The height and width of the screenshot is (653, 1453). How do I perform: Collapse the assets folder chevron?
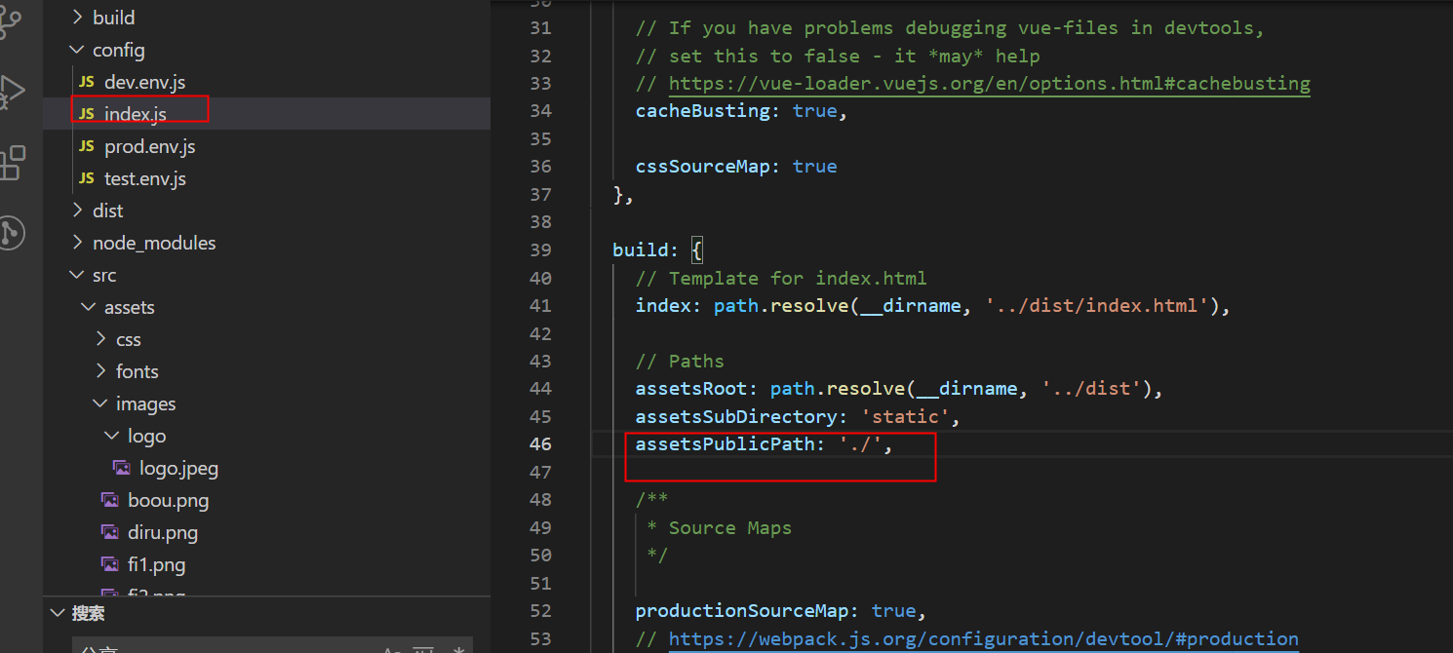pos(90,307)
